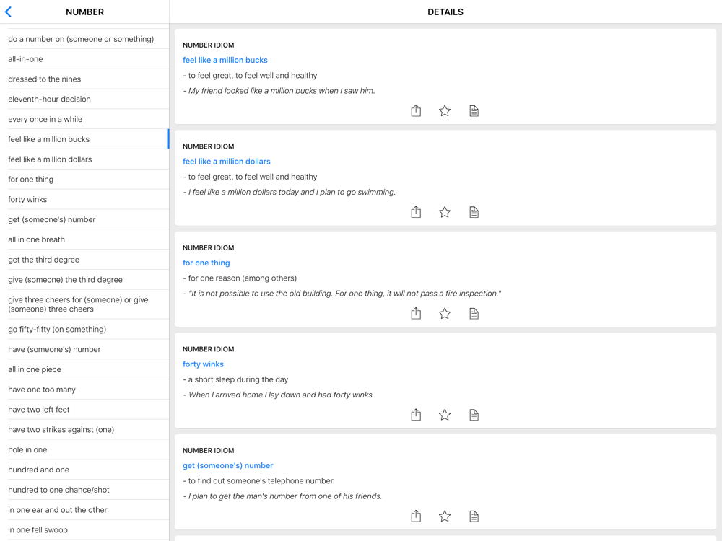Star the "get (someone's) number" idiom
722x541 pixels.
click(x=445, y=516)
